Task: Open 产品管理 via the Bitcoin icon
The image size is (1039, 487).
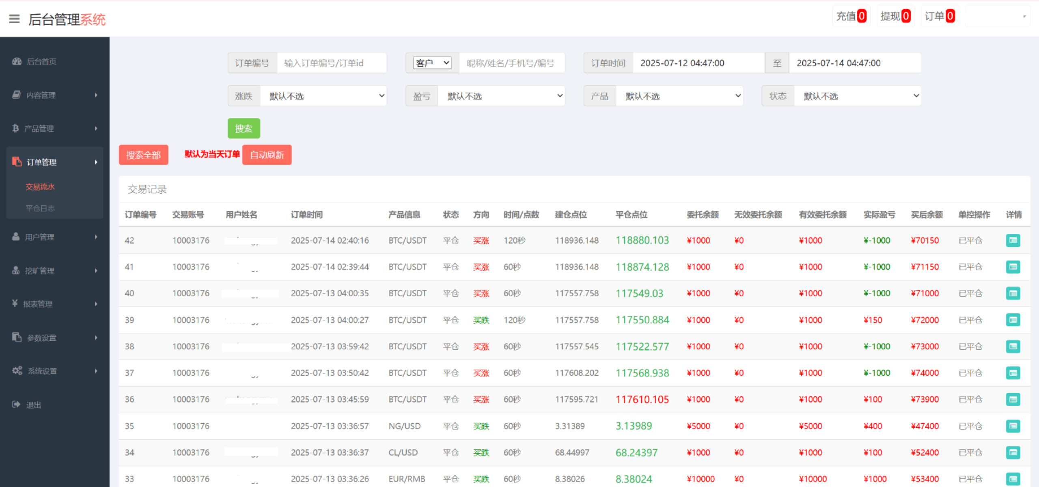Action: (15, 128)
